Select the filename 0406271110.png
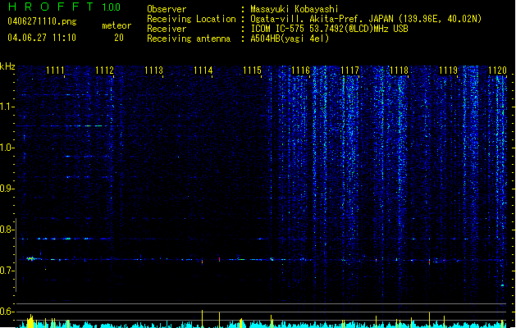The height and width of the screenshot is (328, 516). click(42, 21)
